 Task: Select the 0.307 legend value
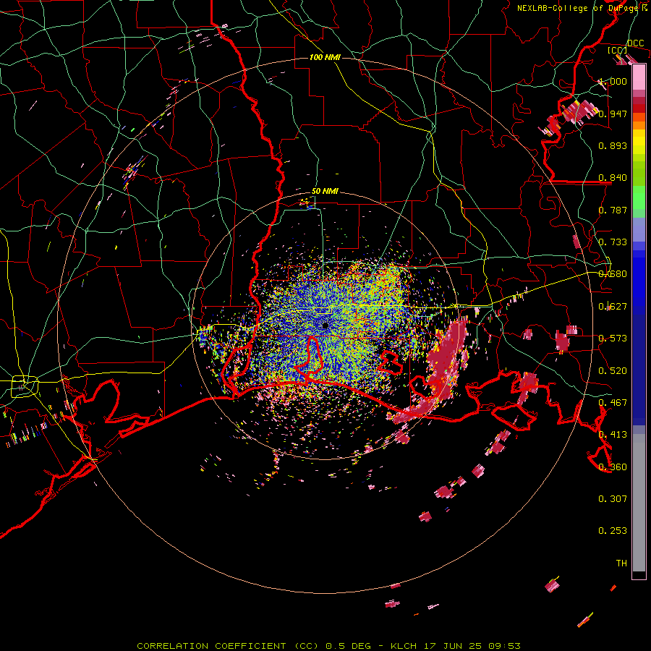point(613,499)
